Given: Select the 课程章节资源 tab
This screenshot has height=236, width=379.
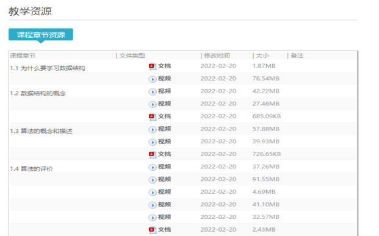Looking at the screenshot, I should tap(41, 35).
